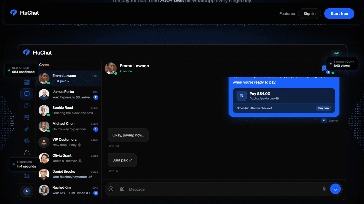This screenshot has width=364, height=204.
Task: Open the storefront icon in sidebar
Action: click(x=27, y=117)
